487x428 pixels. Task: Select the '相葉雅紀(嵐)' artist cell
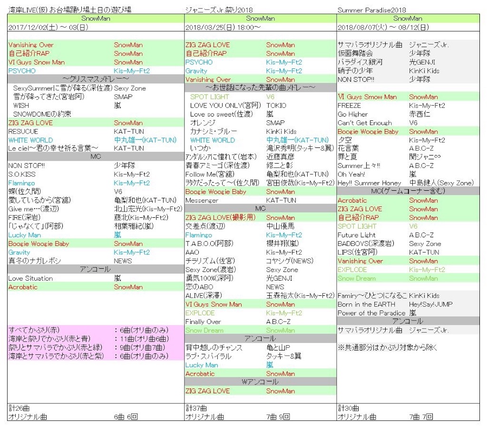(x=134, y=226)
